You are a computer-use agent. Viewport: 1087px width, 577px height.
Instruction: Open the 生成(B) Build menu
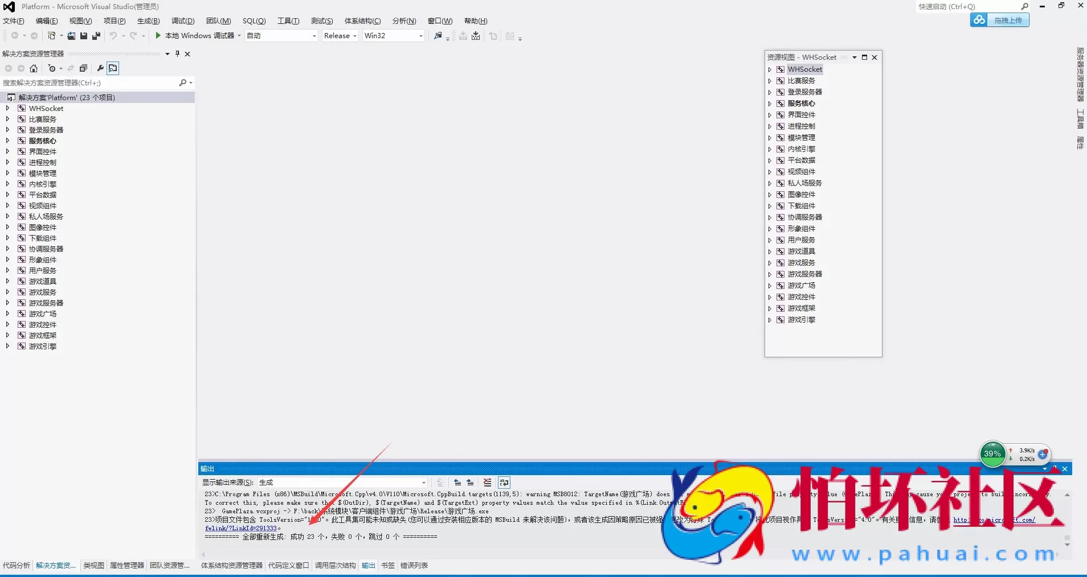tap(148, 21)
